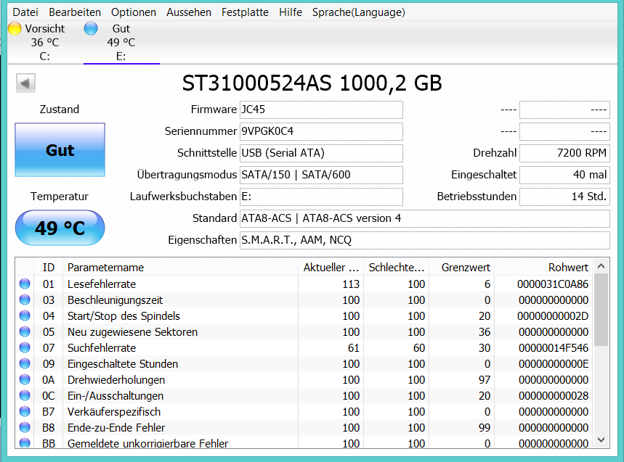Select the Neu zugewiesene Sektoren row
This screenshot has height=462, width=624.
(304, 331)
